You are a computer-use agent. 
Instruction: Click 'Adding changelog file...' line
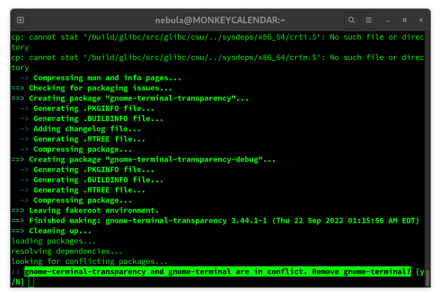coord(81,129)
